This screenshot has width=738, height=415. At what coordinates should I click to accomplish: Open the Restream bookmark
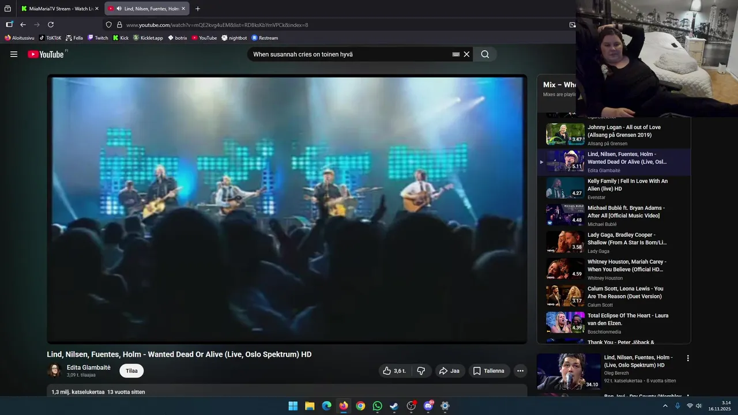point(265,38)
